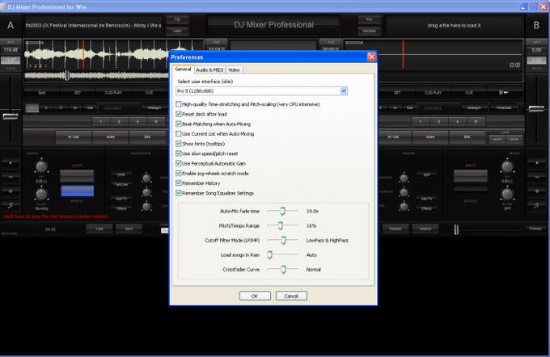Click deck B CUE-PLAY button
Image resolution: width=550 pixels, height=357 pixels.
[434, 93]
